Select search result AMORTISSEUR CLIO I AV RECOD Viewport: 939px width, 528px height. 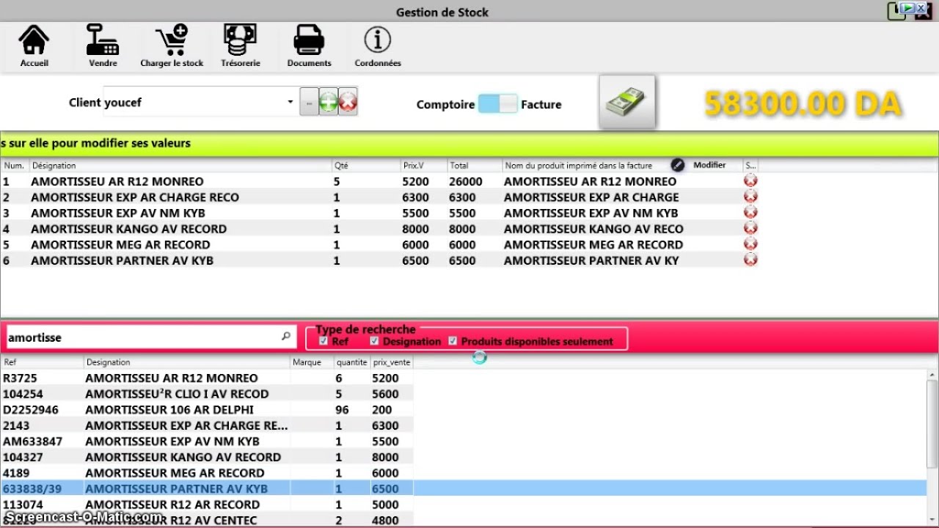point(177,394)
